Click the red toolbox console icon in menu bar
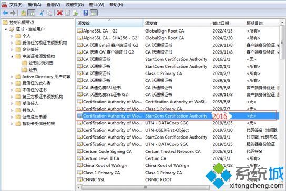Viewport: 286px width, 191px height. [x=4, y=5]
